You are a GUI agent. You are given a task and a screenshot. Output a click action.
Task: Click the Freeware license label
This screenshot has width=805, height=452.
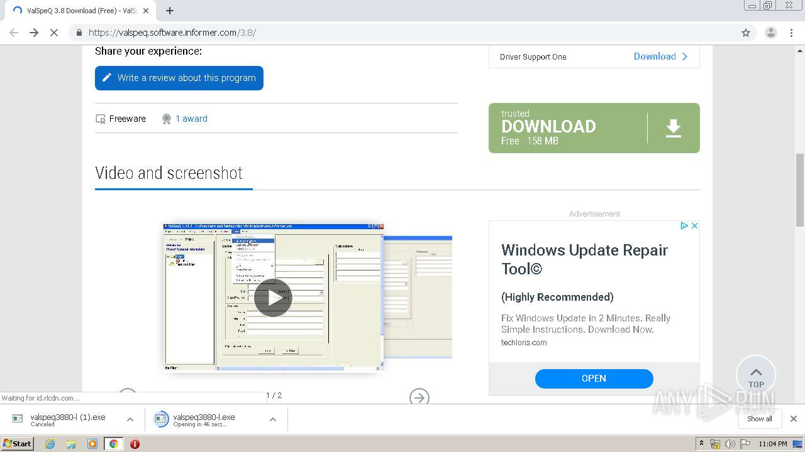click(x=128, y=119)
